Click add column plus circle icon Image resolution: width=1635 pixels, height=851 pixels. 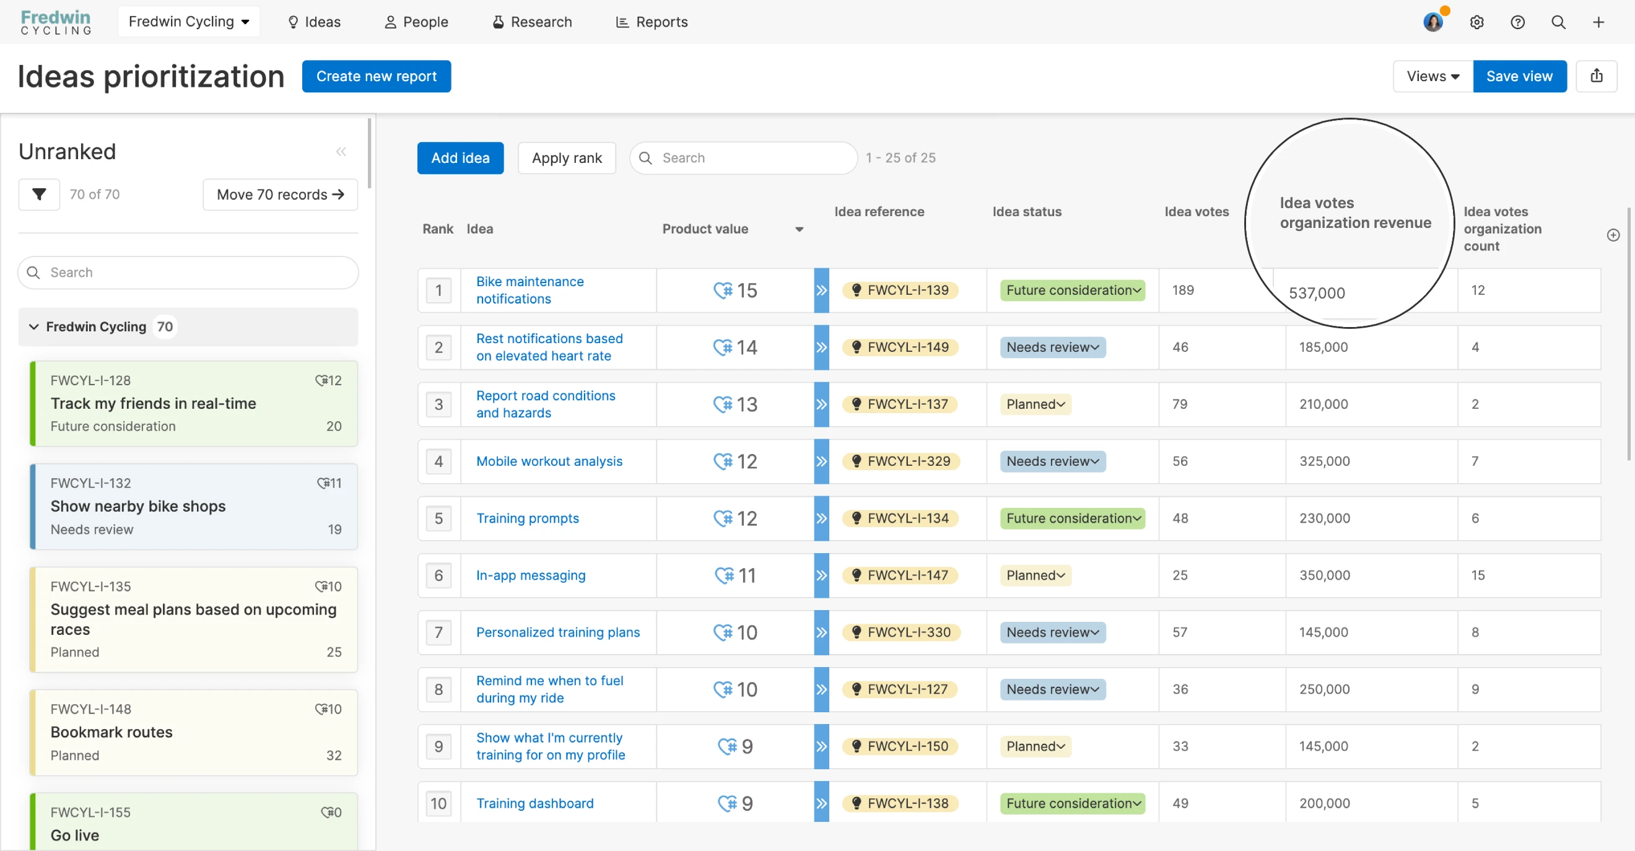(1613, 235)
